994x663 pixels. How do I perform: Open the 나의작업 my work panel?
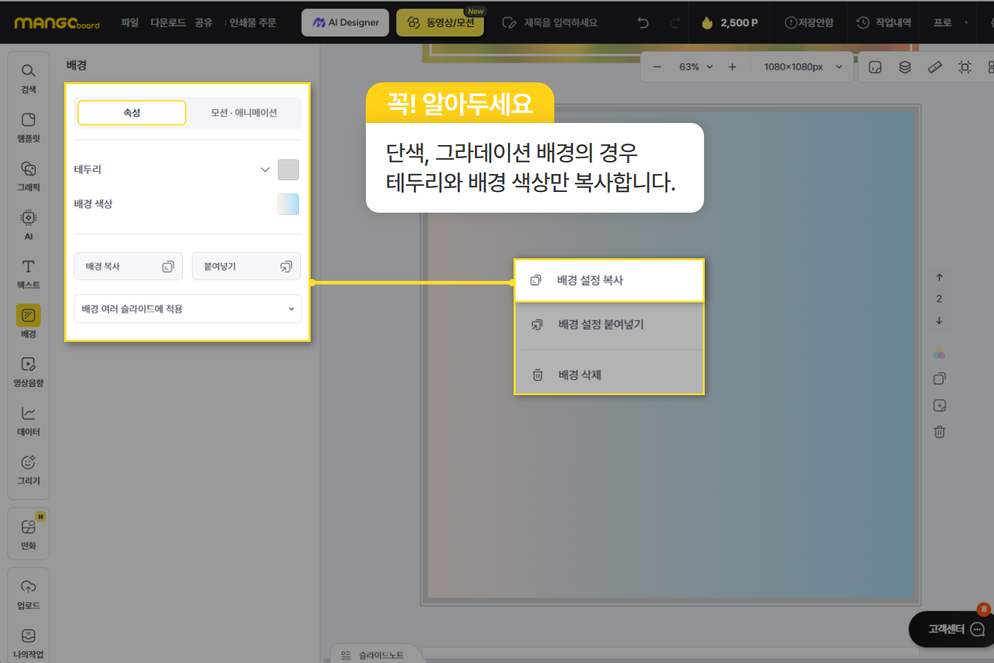28,644
